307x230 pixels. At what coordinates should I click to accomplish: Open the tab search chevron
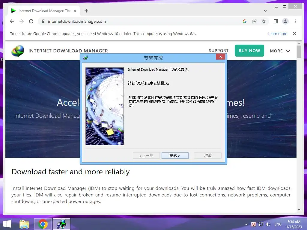265,11
